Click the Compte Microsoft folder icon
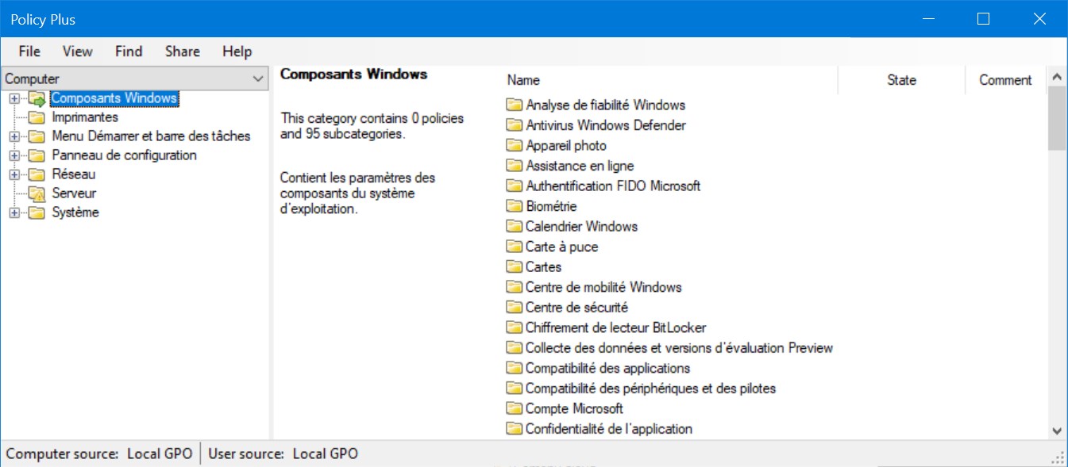This screenshot has height=467, width=1068. point(515,408)
